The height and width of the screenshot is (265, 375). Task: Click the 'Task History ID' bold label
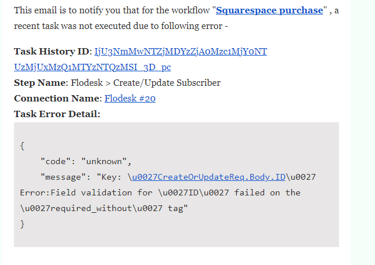(x=52, y=52)
